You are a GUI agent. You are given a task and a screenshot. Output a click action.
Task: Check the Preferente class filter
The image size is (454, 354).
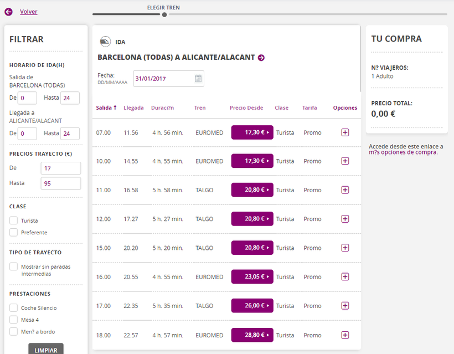pyautogui.click(x=14, y=233)
